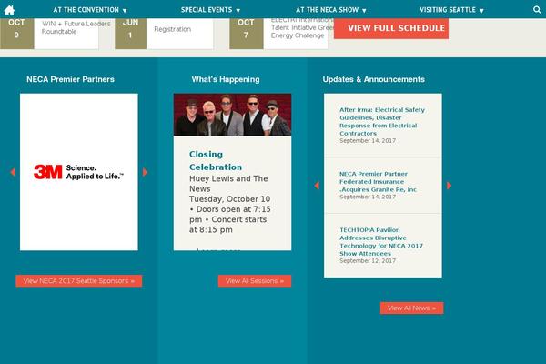Open the TECHTOPIA Pavilion article
This screenshot has width=546, height=364.
coord(381,242)
